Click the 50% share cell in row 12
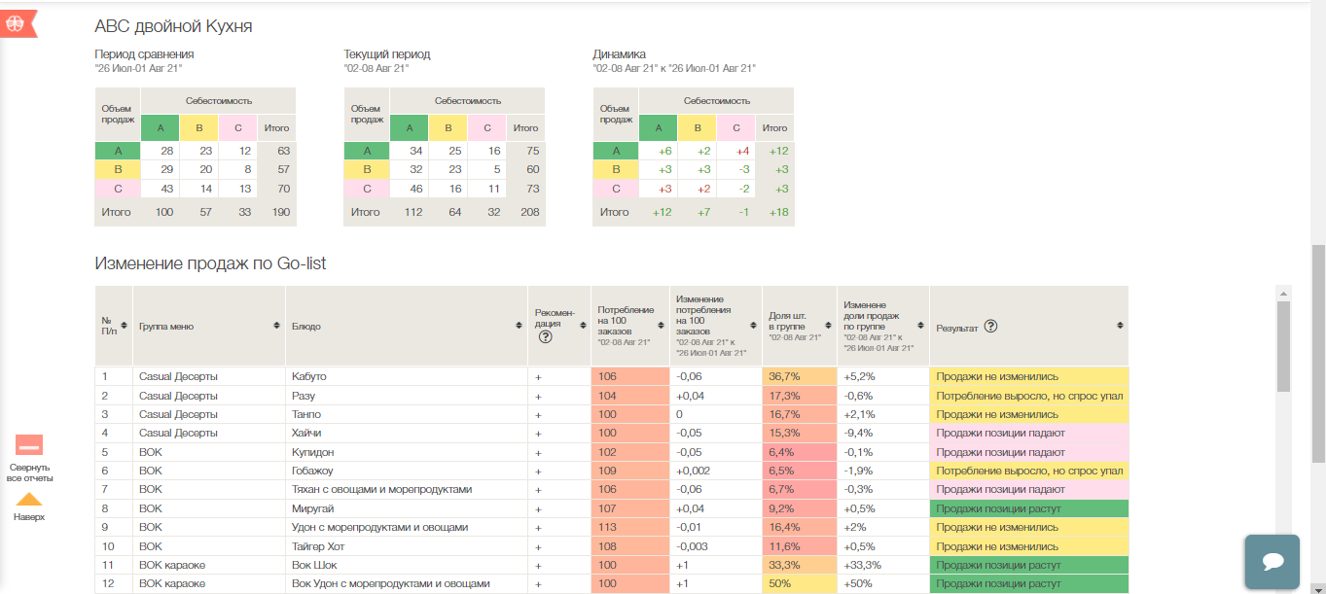Viewport: 1326px width, 594px height. point(800,583)
